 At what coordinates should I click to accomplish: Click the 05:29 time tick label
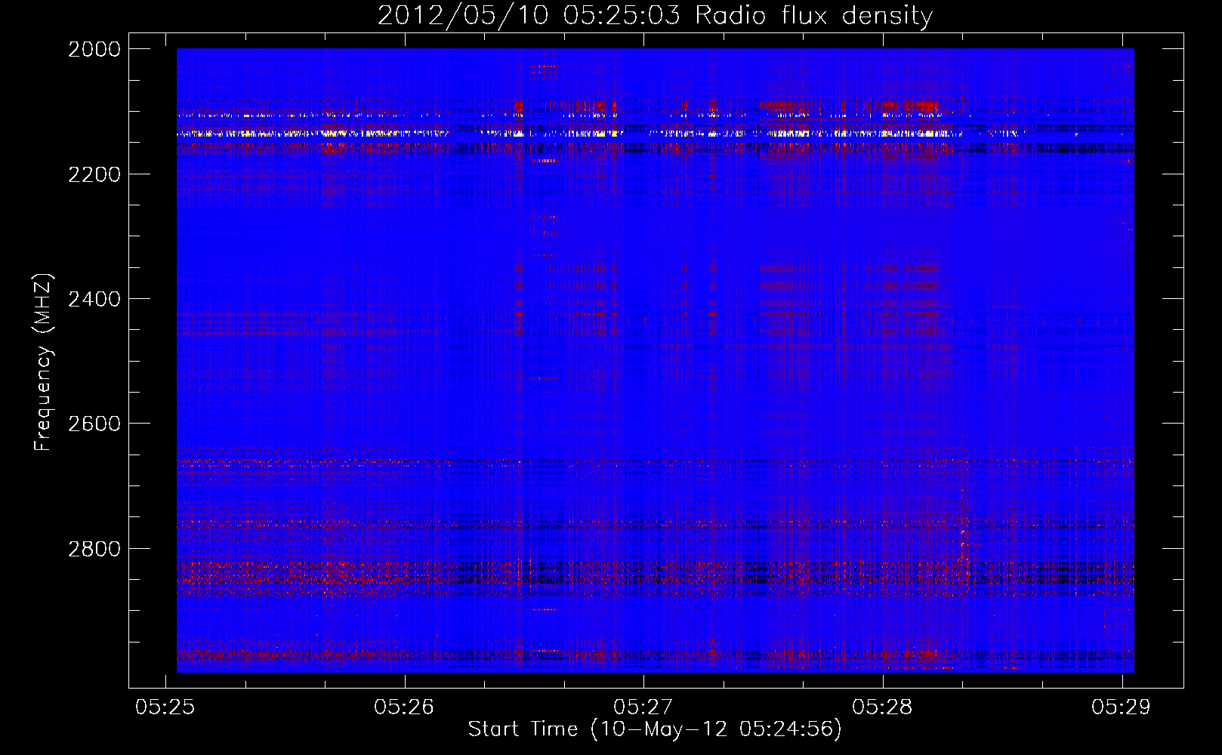[1121, 707]
